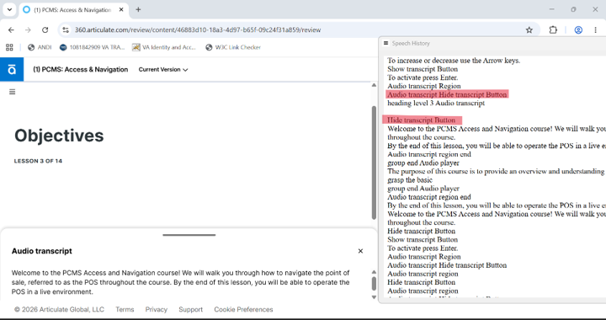Click the LESSON 3 OF 14 label
Viewport: 606px width, 320px height.
coord(38,161)
